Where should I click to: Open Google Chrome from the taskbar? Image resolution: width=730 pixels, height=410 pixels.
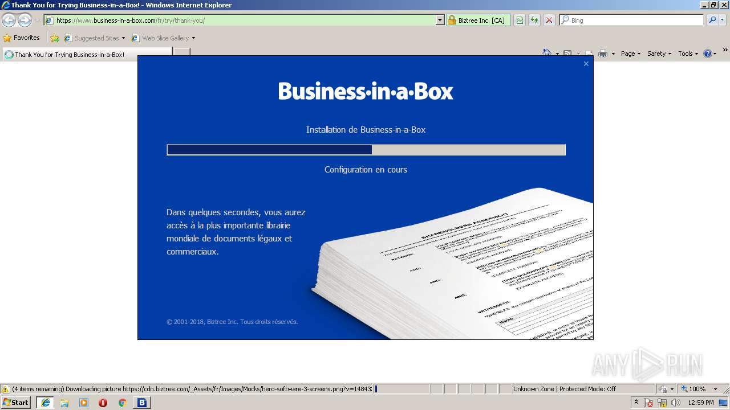tap(122, 403)
